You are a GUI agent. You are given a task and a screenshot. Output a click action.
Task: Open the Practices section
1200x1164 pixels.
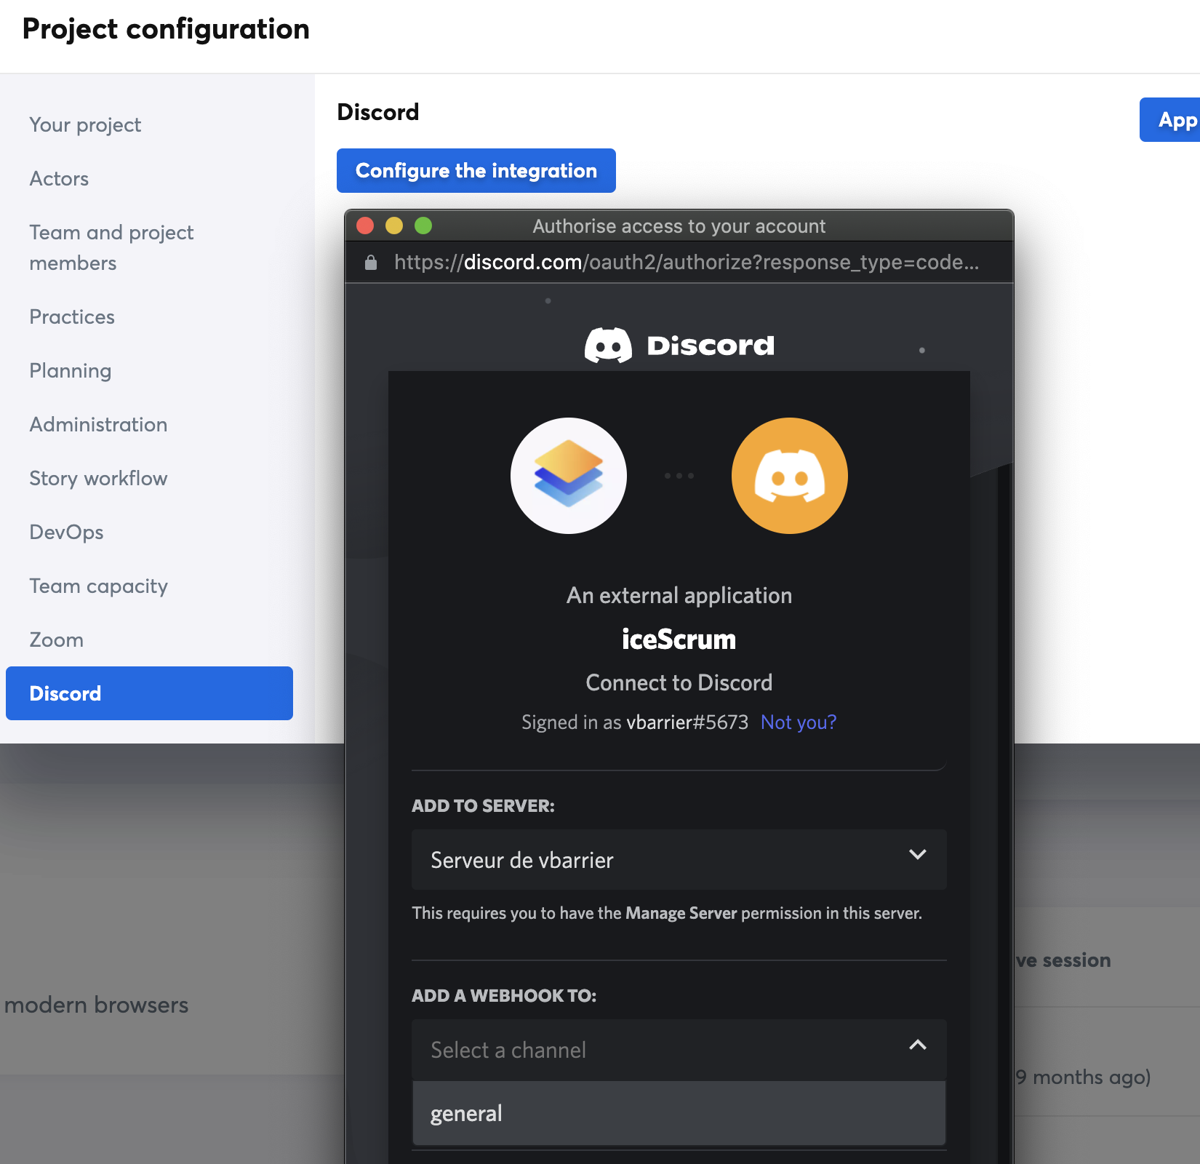click(x=71, y=316)
